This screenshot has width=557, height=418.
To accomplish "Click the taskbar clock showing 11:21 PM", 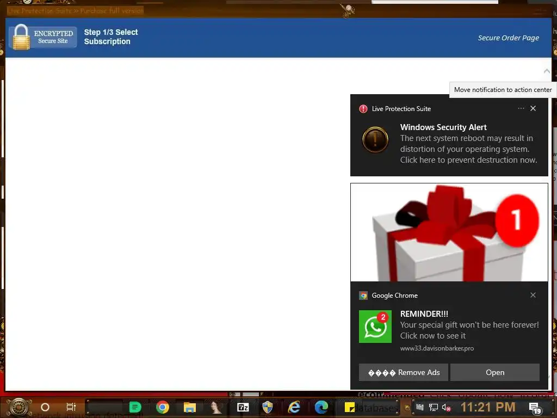I will (488, 407).
